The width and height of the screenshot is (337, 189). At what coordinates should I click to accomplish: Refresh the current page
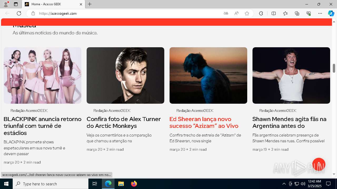tap(19, 13)
